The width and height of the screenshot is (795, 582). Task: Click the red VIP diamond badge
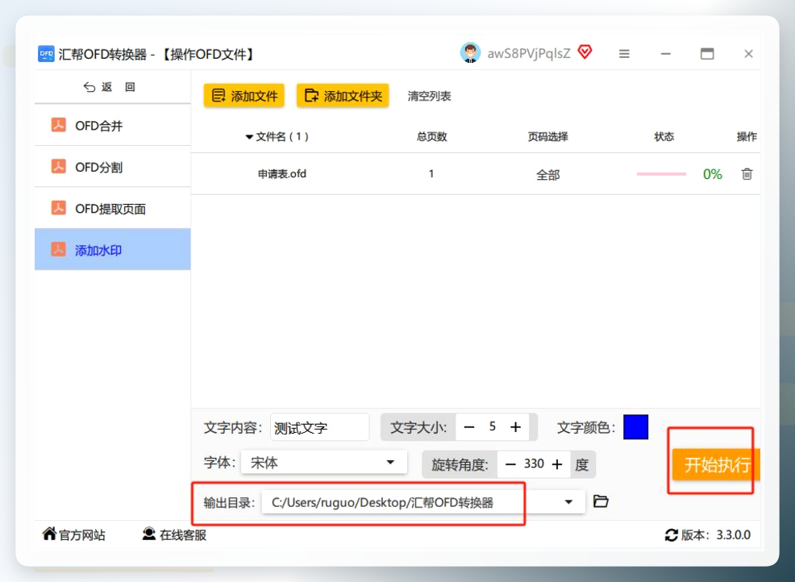[585, 52]
